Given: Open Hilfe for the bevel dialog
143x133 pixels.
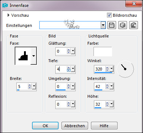Looking at the screenshot, I should pos(104,126).
